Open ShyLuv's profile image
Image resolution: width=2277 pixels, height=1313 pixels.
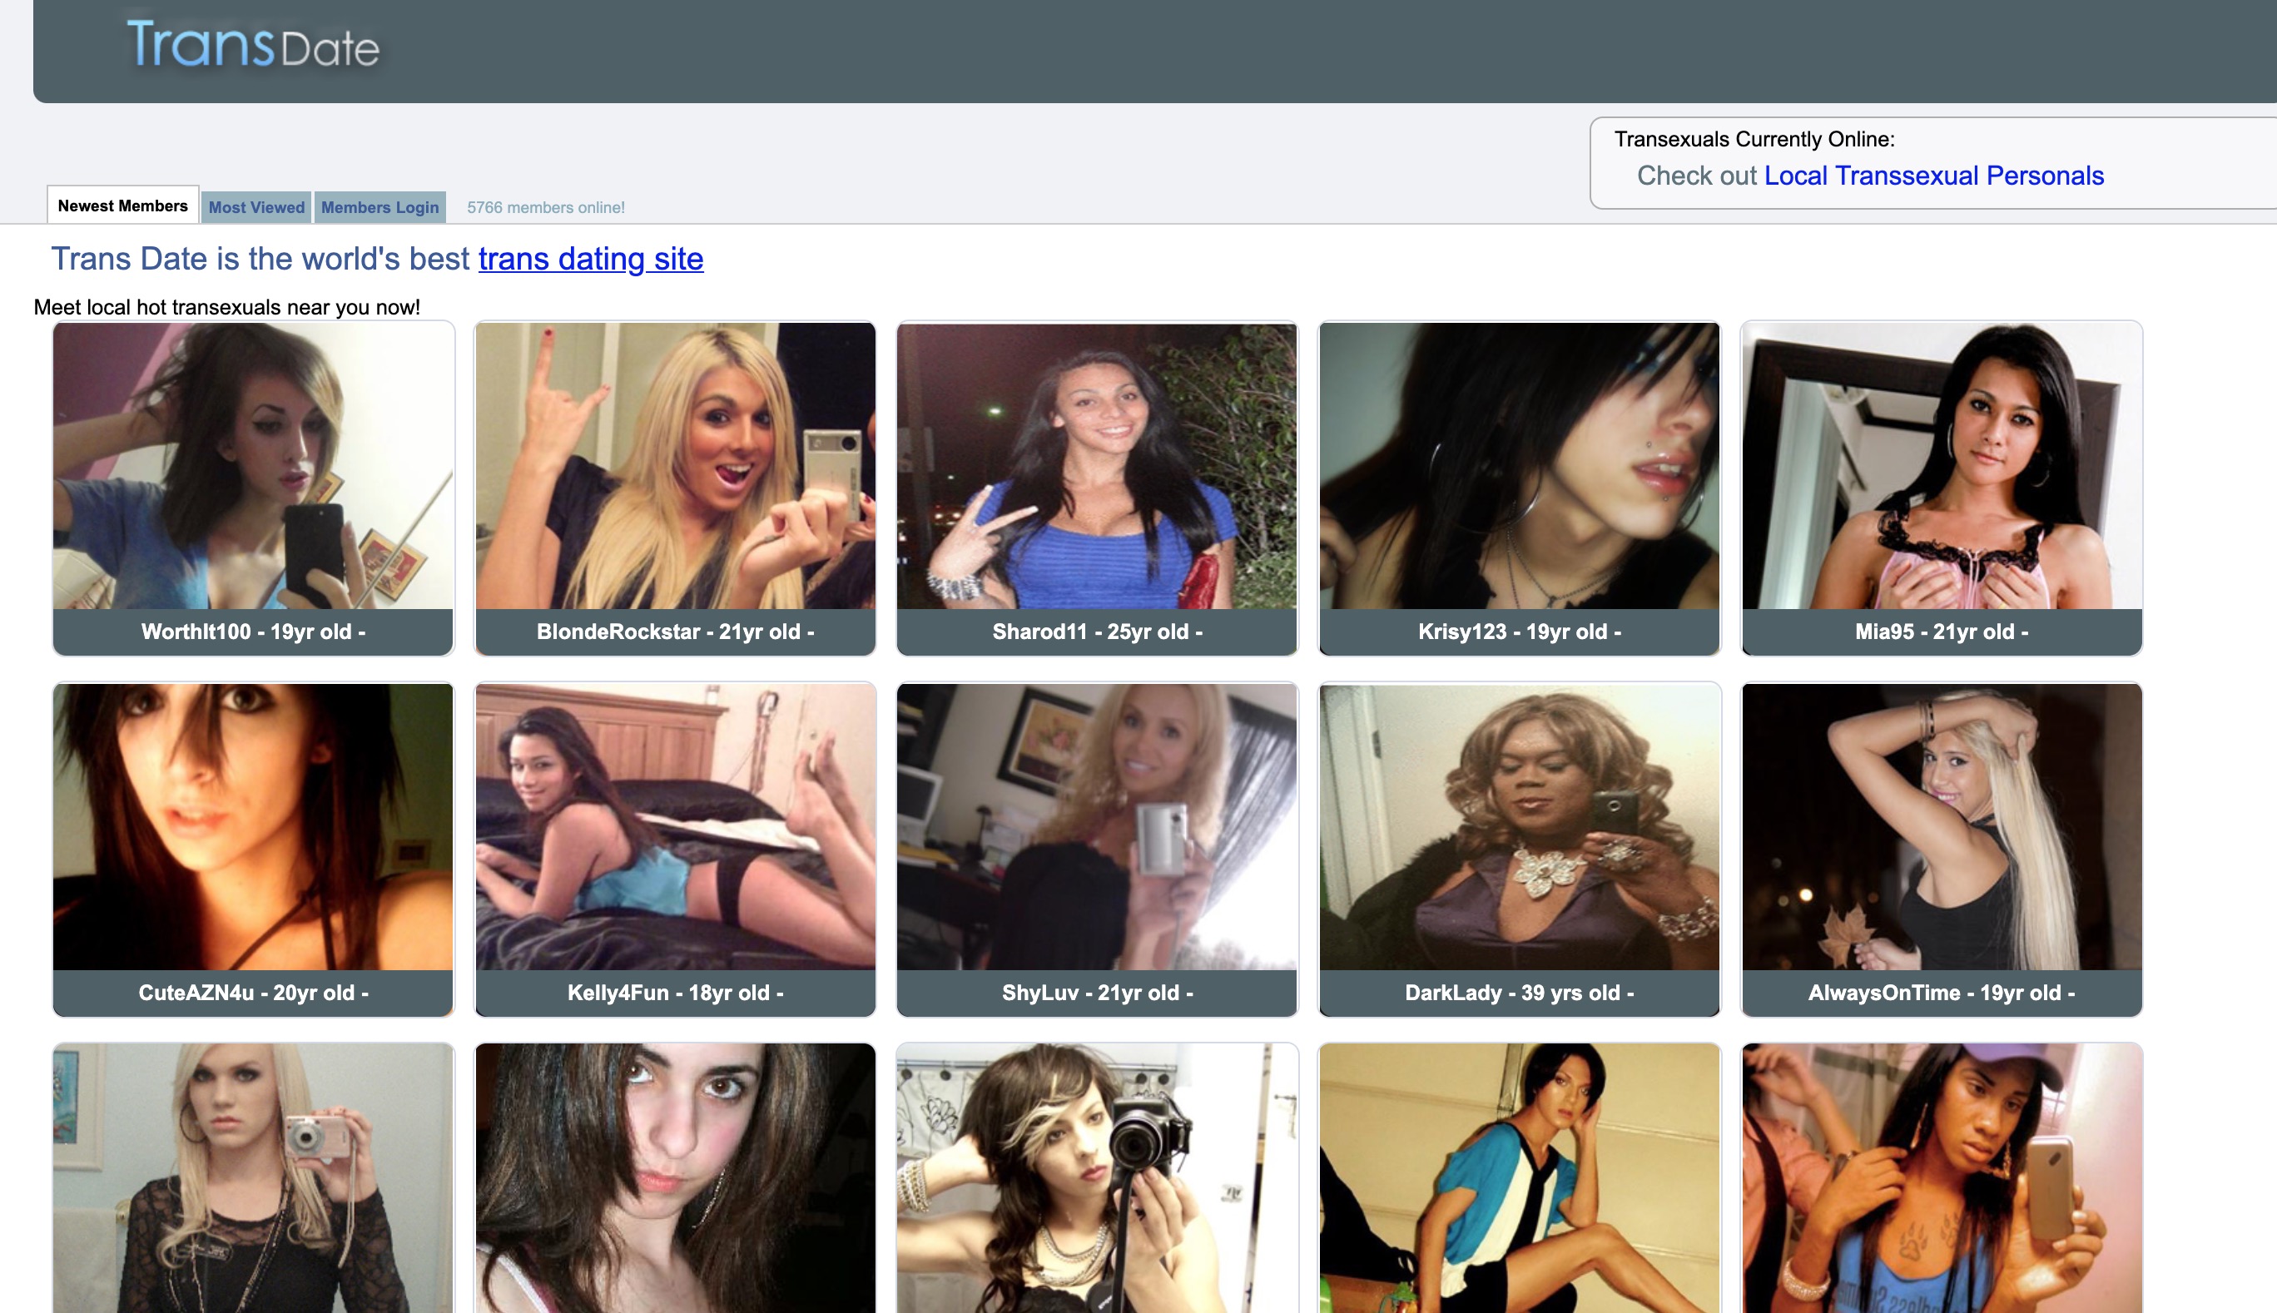click(1097, 828)
